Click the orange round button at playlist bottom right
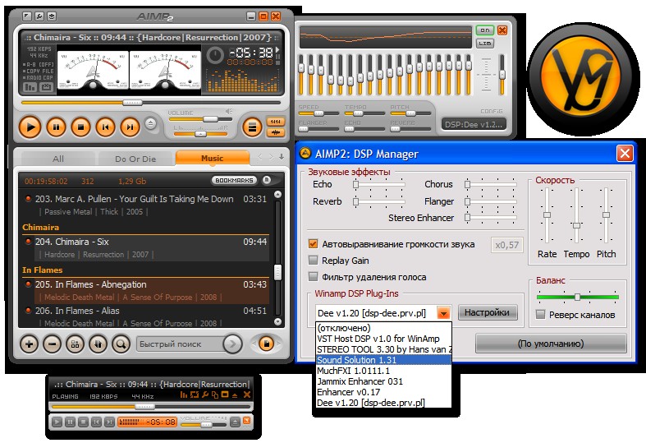Screen dimensions: 646x443 tap(267, 344)
